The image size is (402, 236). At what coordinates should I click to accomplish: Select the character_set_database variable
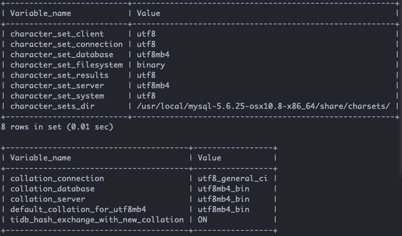[62, 54]
